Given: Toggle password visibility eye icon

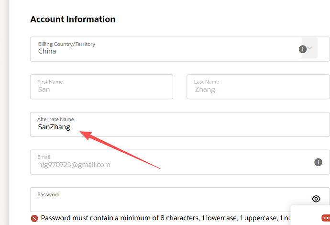Looking at the screenshot, I should click(316, 199).
